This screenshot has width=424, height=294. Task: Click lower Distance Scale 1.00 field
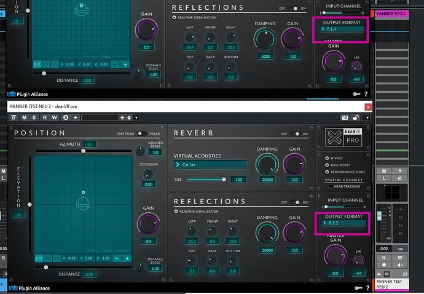tap(155, 269)
